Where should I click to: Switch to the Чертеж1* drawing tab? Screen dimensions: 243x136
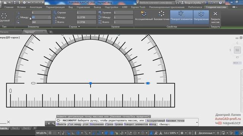[x=30, y=32]
